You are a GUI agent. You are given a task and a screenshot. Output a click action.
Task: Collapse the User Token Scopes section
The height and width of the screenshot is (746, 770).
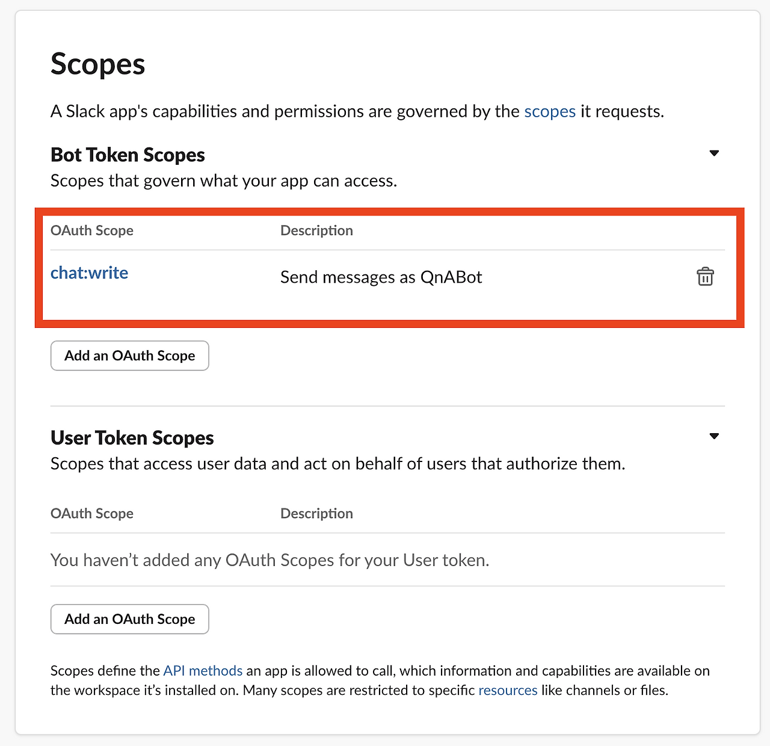pos(714,436)
